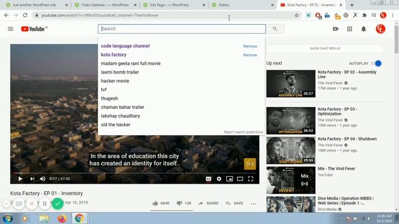Remove 'code language channel' from history
This screenshot has height=224, width=399.
tap(250, 46)
